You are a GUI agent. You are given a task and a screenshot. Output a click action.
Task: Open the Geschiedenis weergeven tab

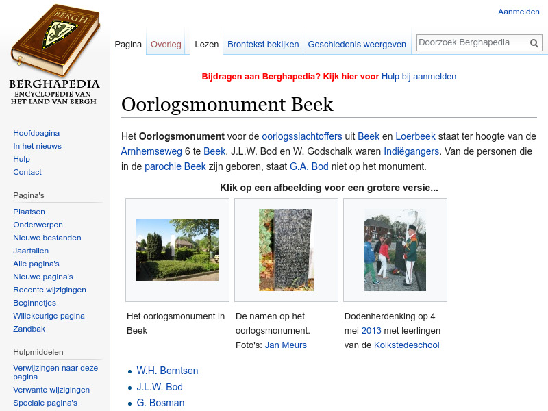(x=357, y=43)
